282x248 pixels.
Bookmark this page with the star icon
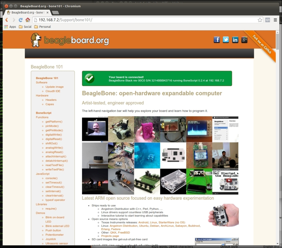point(260,20)
